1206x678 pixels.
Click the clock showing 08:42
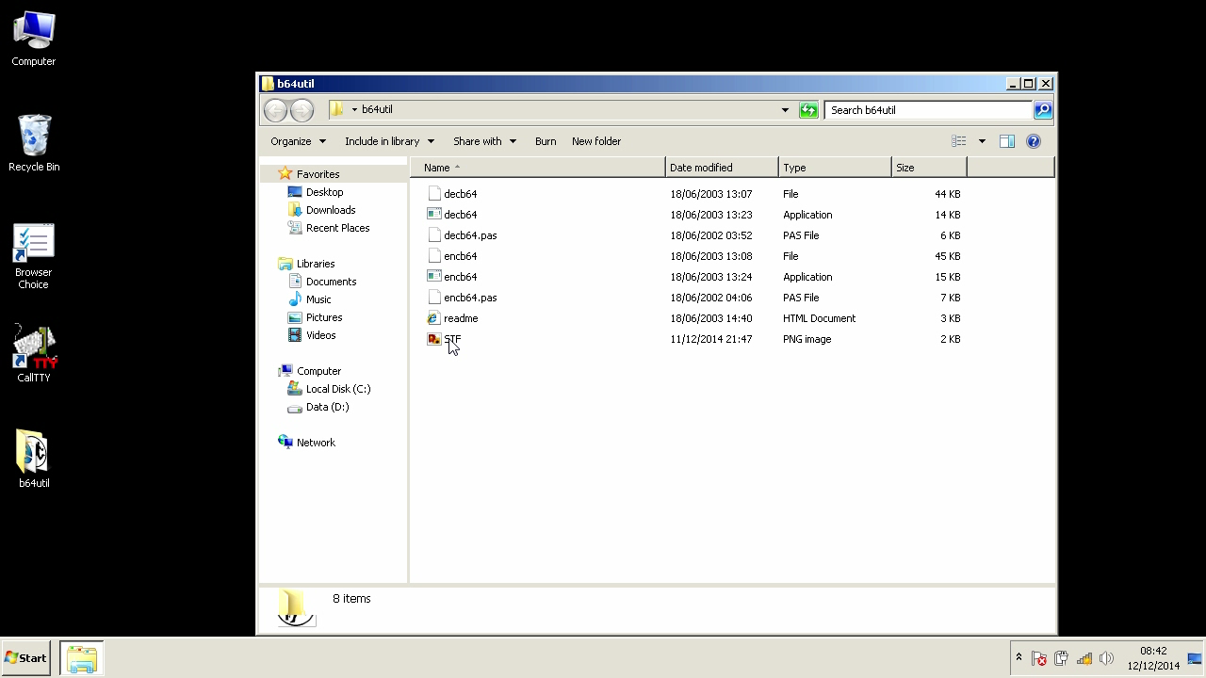point(1153,651)
